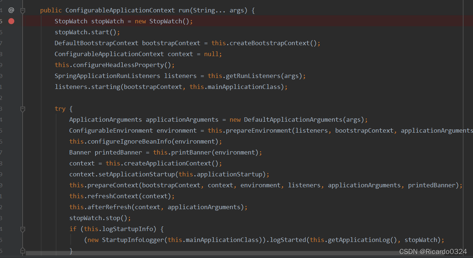The height and width of the screenshot is (258, 473).
Task: Remove the red breakpoint on the StopWatch line
Action: (11, 21)
